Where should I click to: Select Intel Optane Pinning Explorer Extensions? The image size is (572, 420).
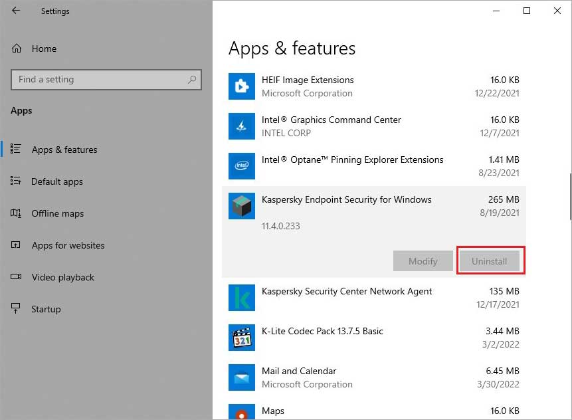click(x=374, y=166)
